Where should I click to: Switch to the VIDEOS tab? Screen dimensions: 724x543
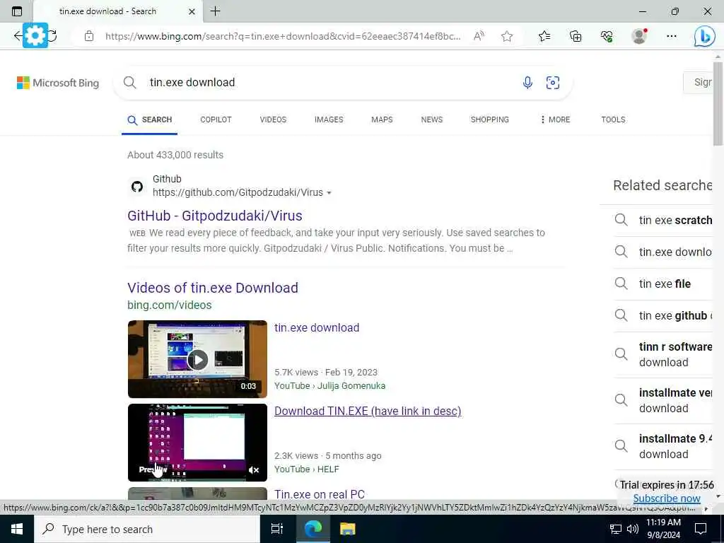coord(273,119)
